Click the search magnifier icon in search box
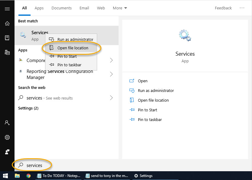This screenshot has width=252, height=180. (21, 165)
